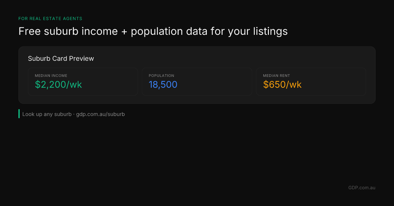This screenshot has width=394, height=206.
Task: Click the plus sign in the headline
Action: point(124,32)
